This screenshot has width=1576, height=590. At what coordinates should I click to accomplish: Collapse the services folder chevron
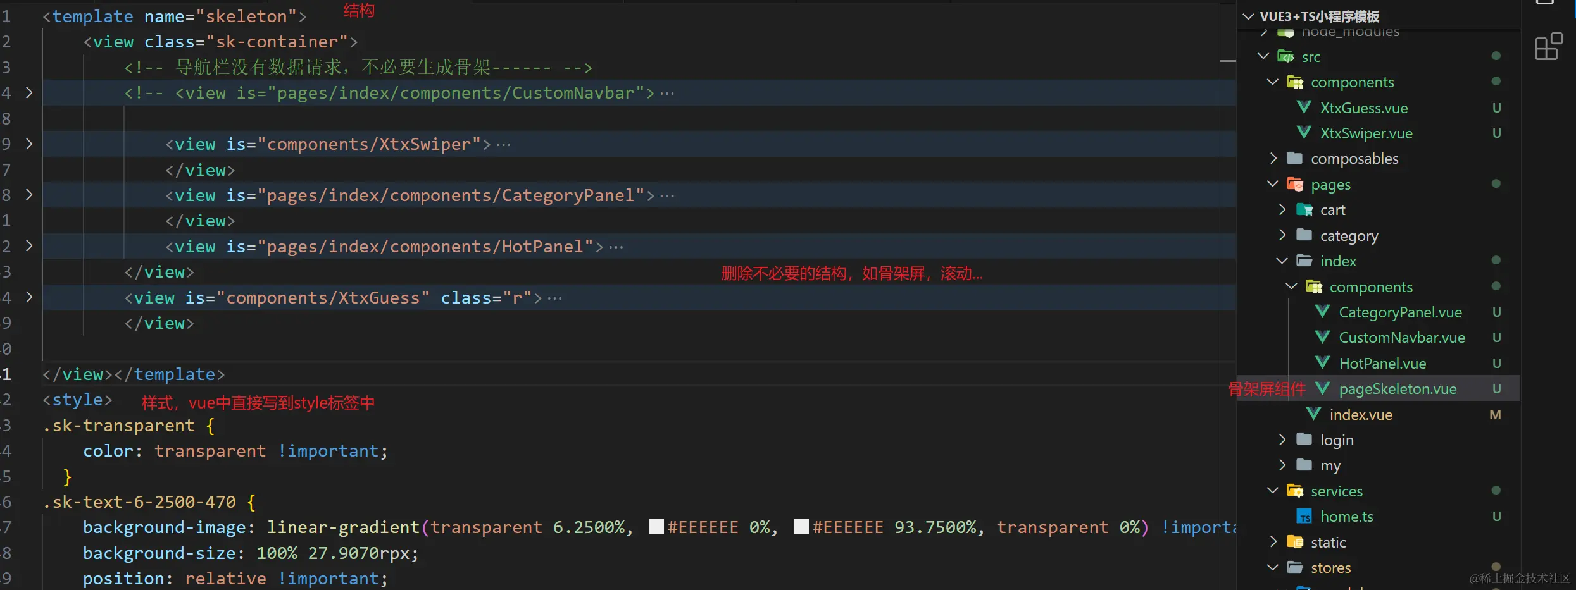(1273, 491)
